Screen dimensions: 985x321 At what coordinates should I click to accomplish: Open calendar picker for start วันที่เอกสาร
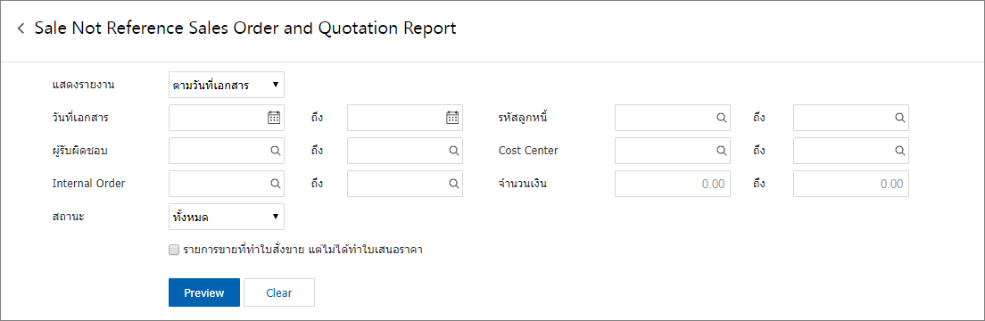tap(274, 118)
